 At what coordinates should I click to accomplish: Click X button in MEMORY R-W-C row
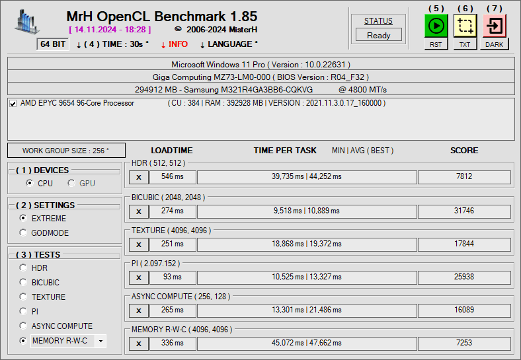[x=139, y=343]
